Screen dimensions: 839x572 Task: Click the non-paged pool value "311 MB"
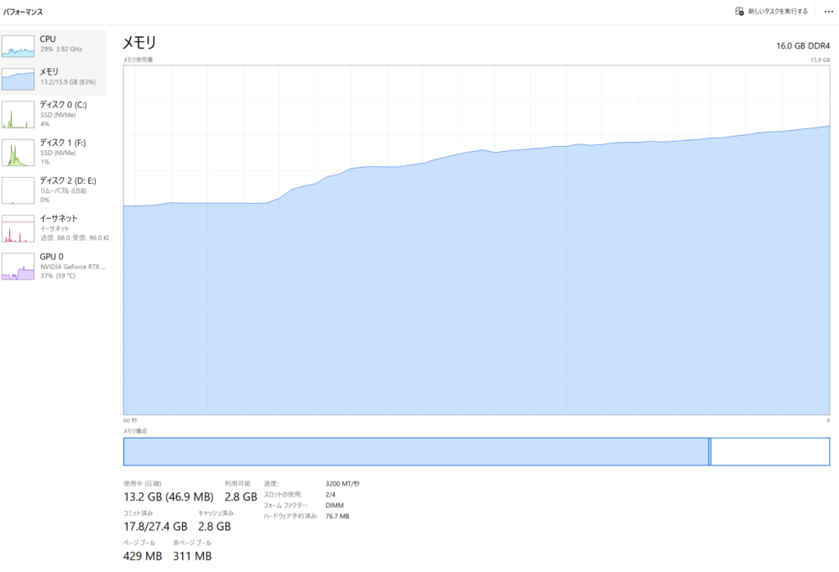point(193,556)
